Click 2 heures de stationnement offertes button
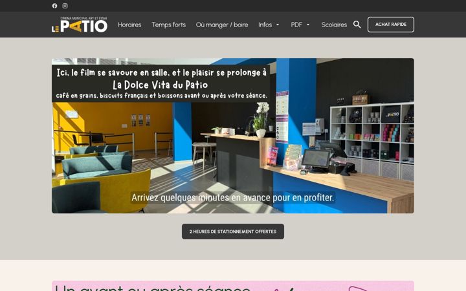 [233, 232]
